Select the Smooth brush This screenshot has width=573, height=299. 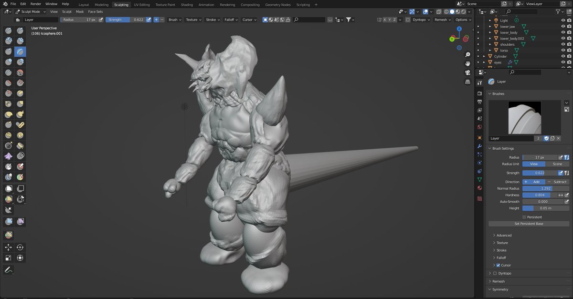click(20, 72)
